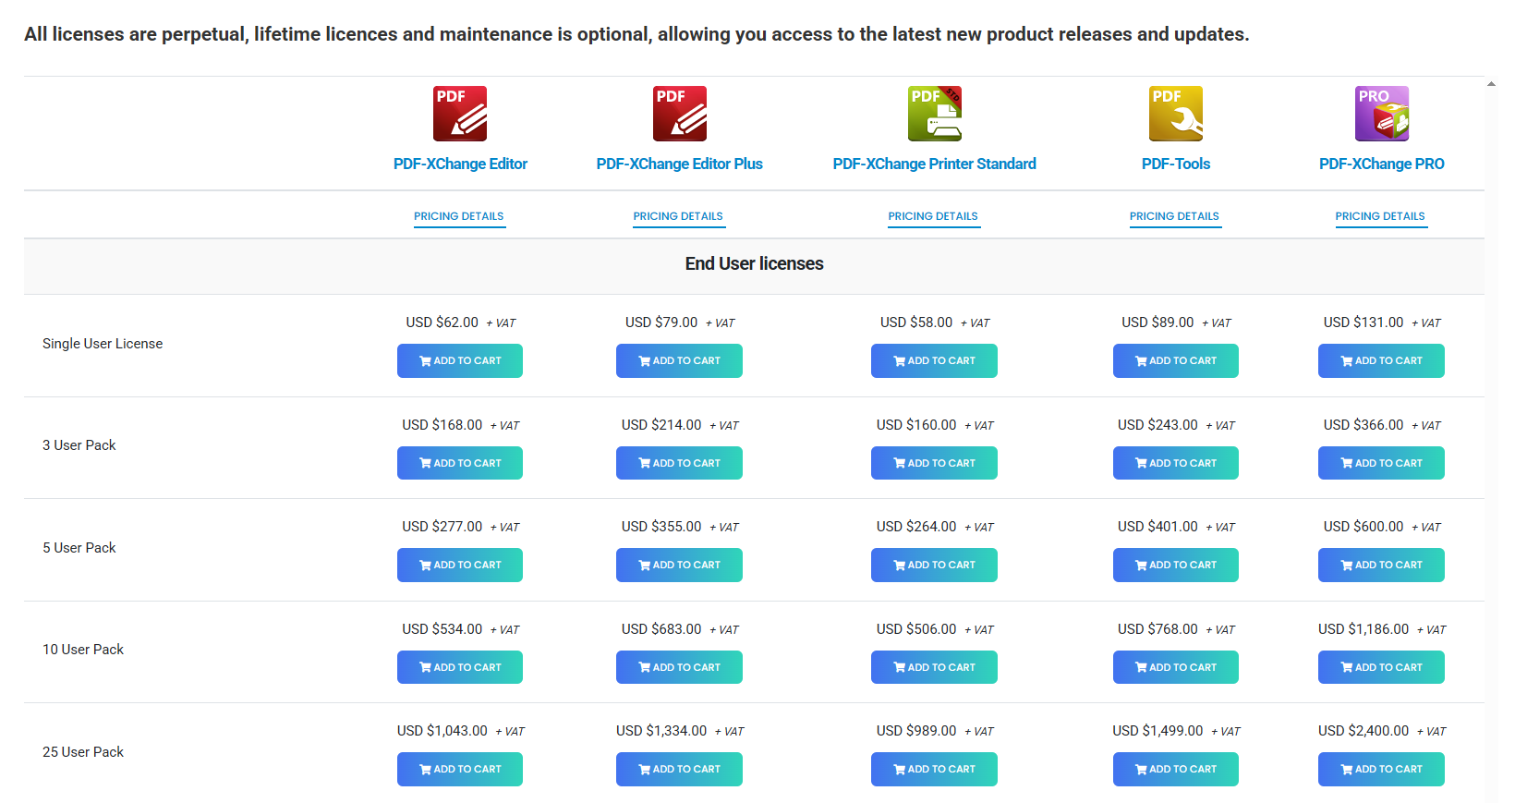Add 10 User Pack PDF-XChange Editor to cart
Screen dimensions: 1515x803
click(460, 667)
